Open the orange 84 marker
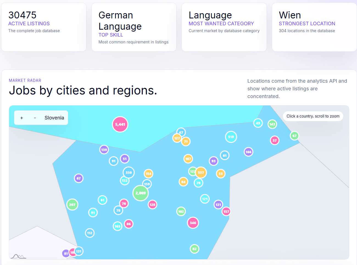This screenshot has width=357, height=265. pyautogui.click(x=183, y=182)
